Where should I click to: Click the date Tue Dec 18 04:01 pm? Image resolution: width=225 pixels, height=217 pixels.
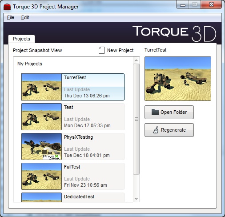87,155
